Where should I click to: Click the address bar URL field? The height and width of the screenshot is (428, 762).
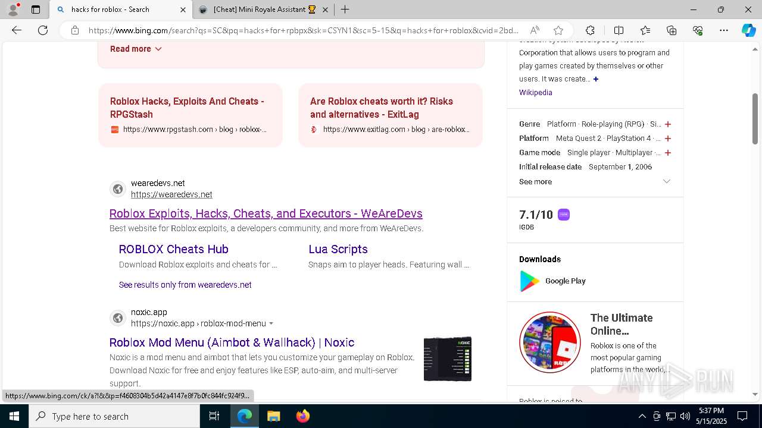tap(304, 30)
